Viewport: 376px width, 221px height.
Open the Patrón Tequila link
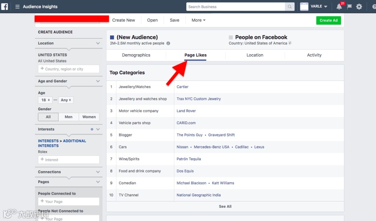(x=189, y=159)
